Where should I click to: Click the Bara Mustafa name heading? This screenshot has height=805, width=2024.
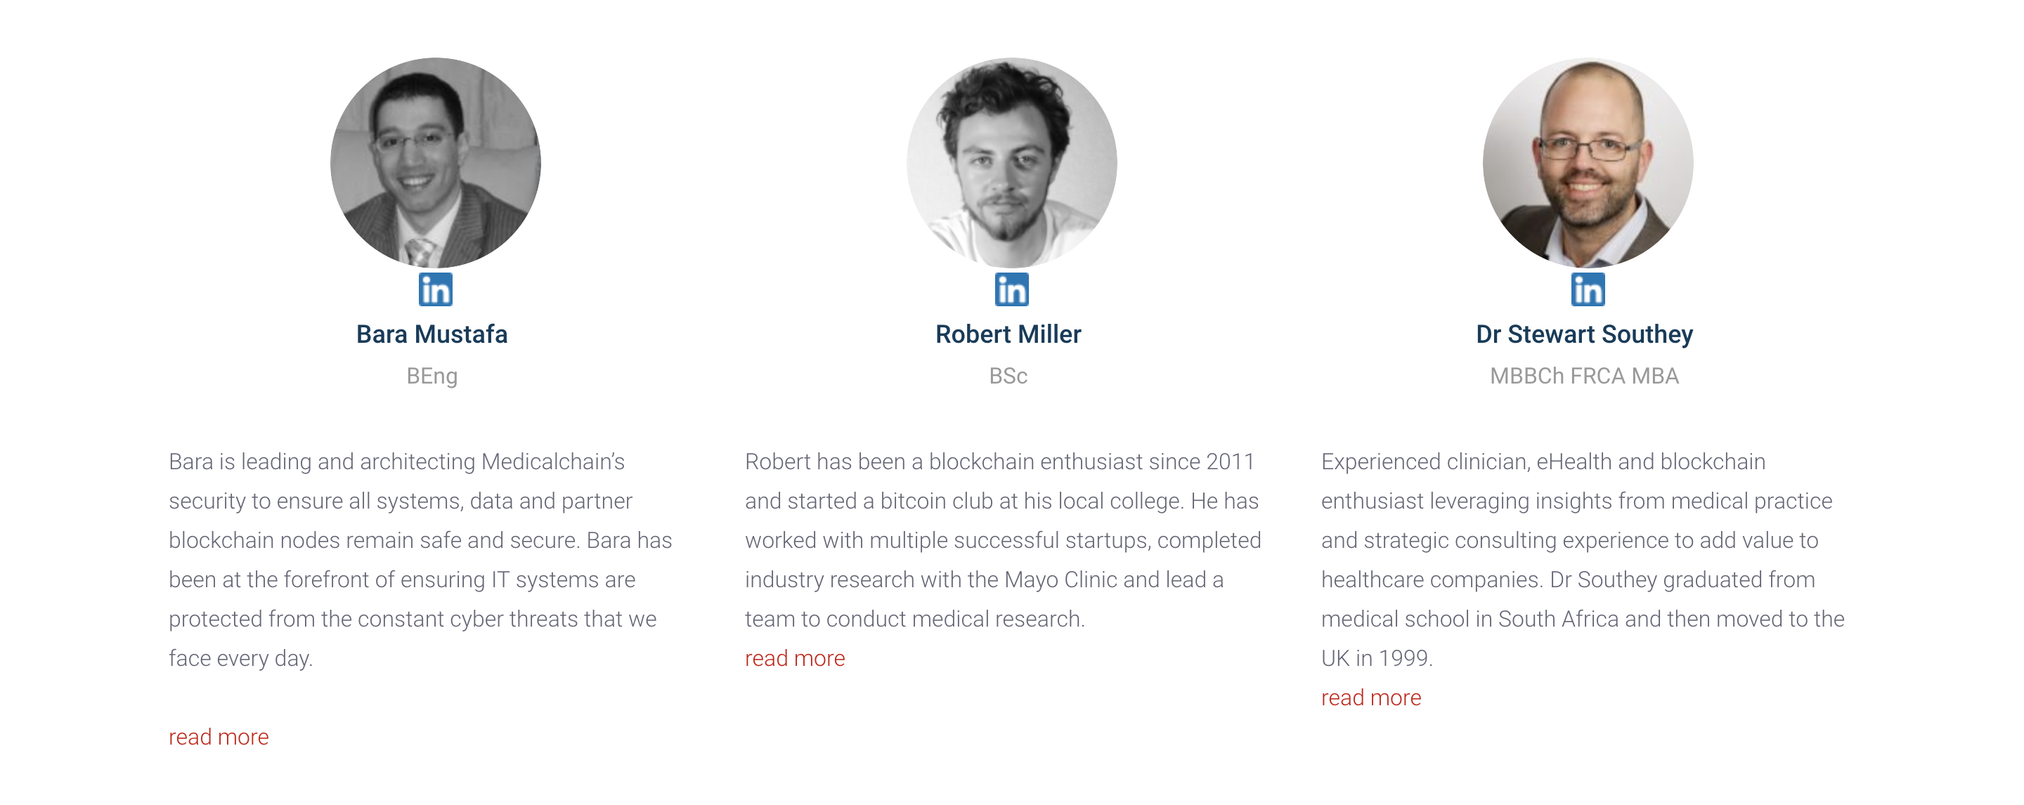tap(432, 334)
